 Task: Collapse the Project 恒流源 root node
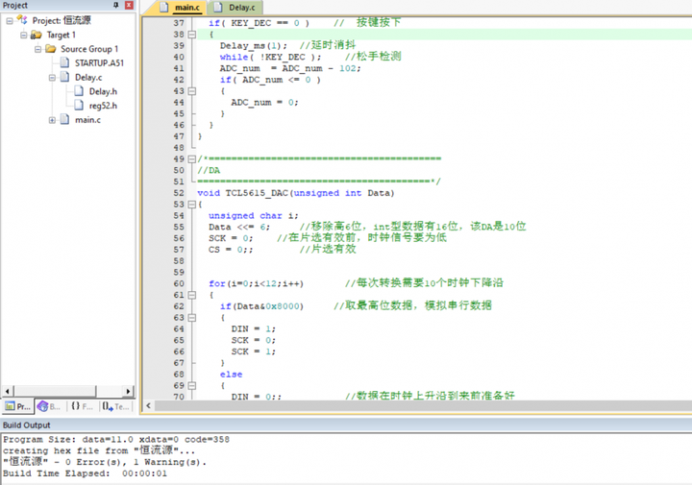(x=10, y=21)
